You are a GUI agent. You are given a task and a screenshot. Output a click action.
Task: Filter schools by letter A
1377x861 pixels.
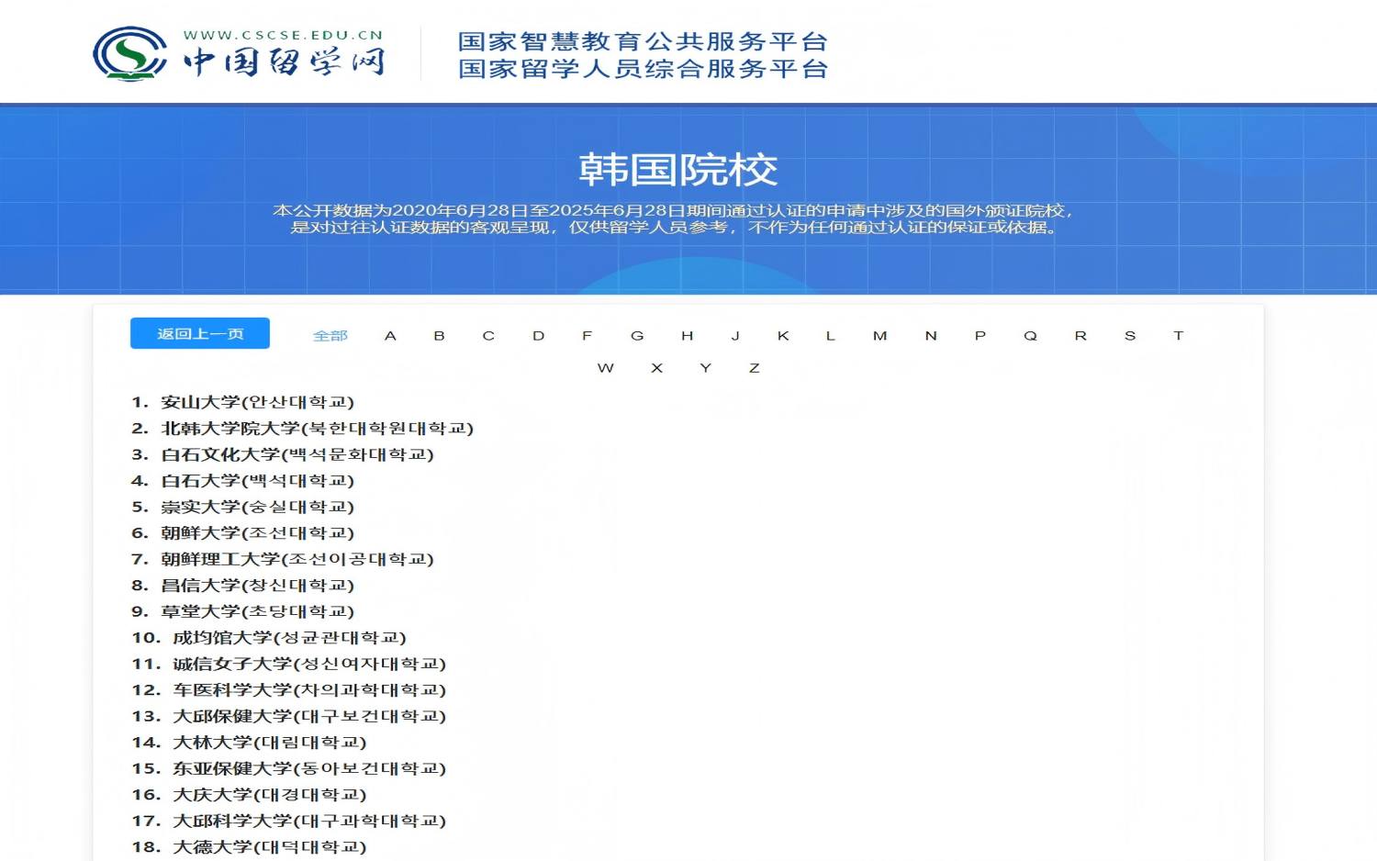(390, 336)
